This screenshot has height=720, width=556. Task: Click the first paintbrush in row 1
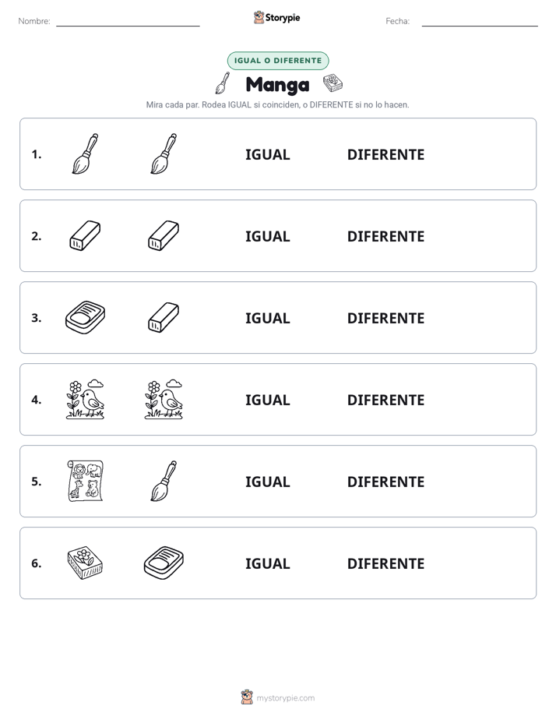(86, 154)
